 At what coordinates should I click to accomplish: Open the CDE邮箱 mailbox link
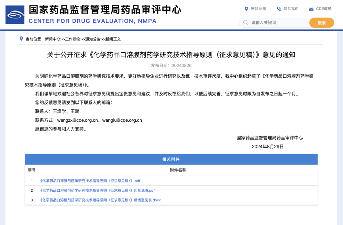point(323,9)
